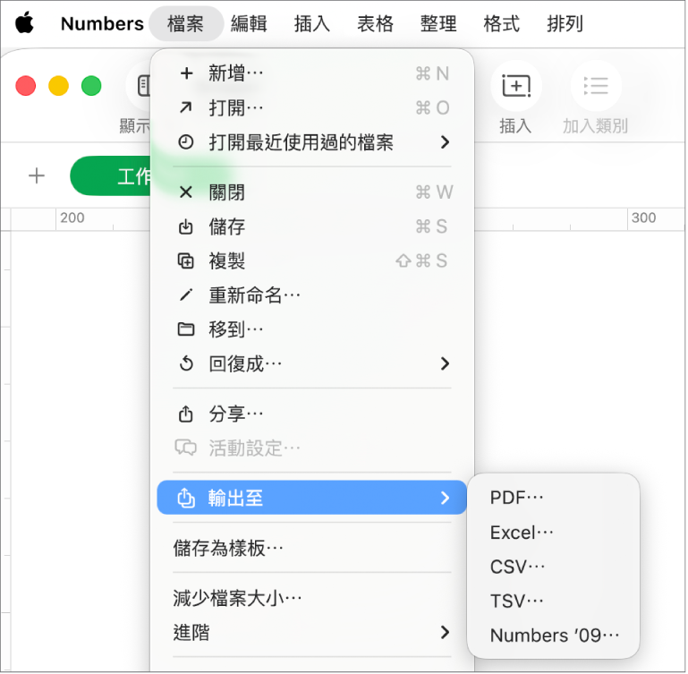Click ruler mark 300
The height and width of the screenshot is (674, 688).
point(643,218)
